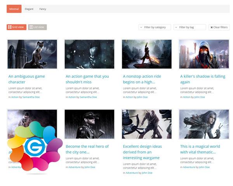233x186 pixels.
Task: Open the blue-haired woman thumbnail
Action: point(204,124)
